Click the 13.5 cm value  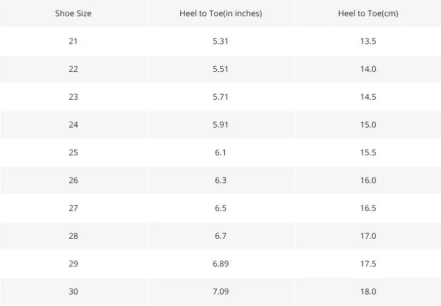pos(368,41)
